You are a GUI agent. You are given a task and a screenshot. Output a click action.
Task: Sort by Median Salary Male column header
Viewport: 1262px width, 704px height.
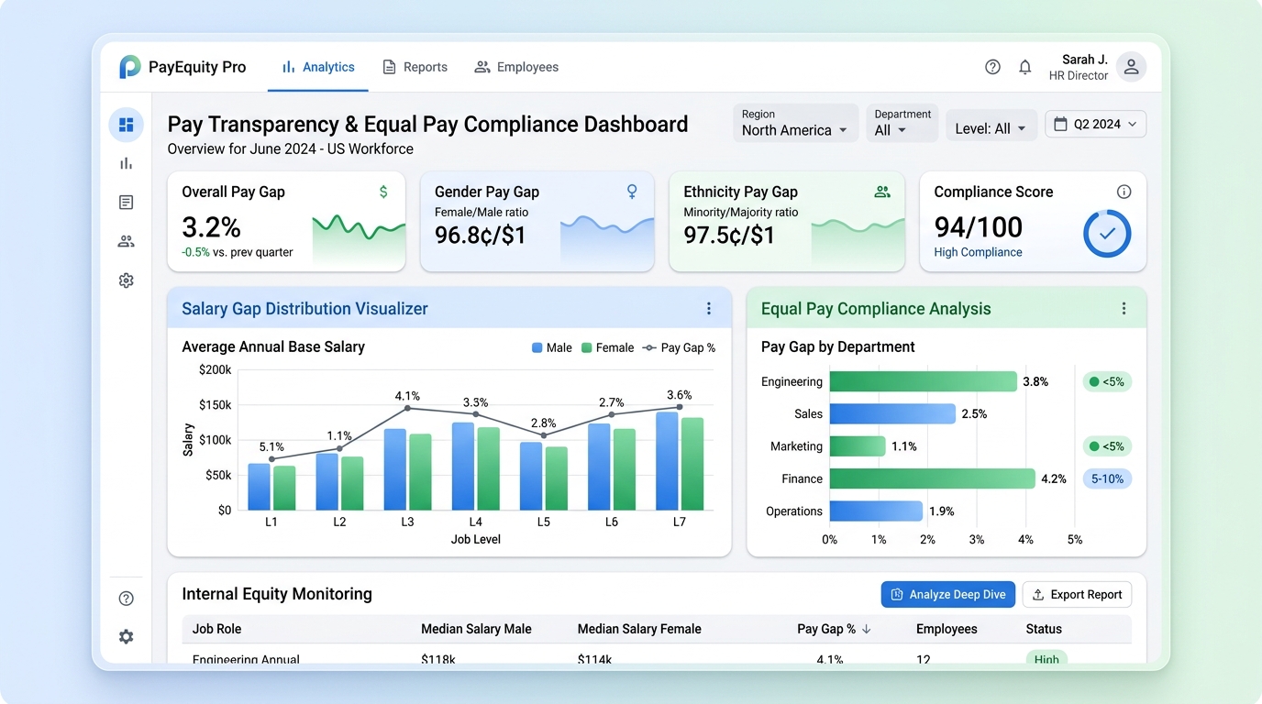point(476,629)
